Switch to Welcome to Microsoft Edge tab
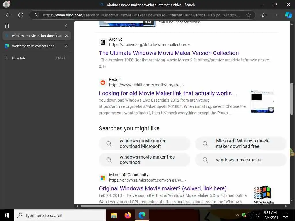 pos(33,46)
